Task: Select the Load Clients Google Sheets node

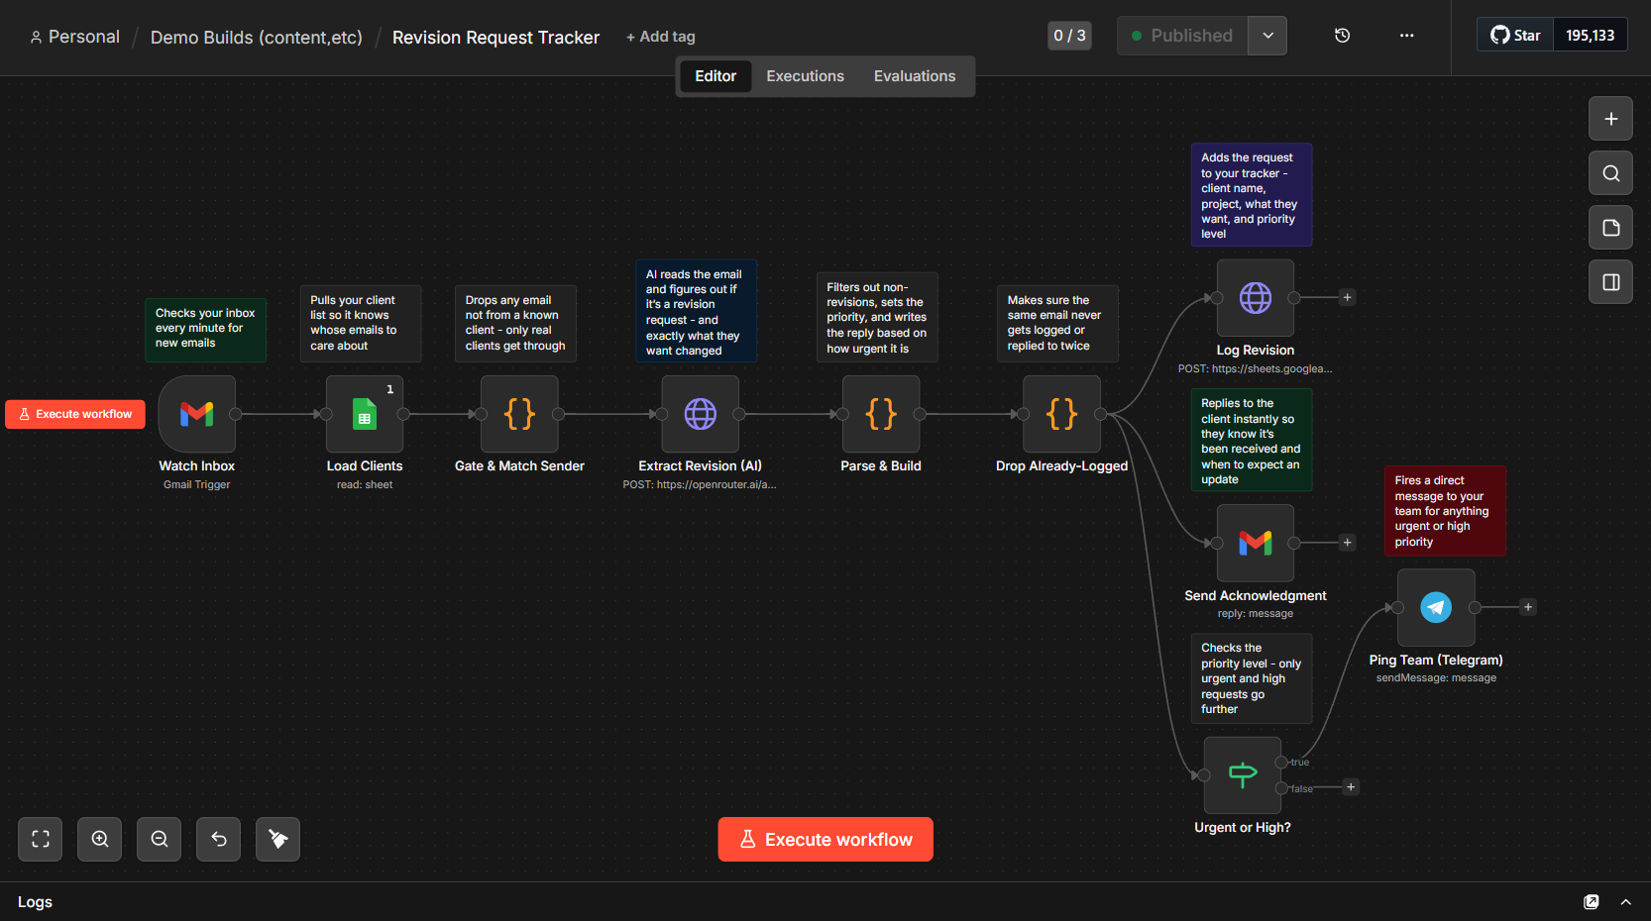Action: coord(365,414)
